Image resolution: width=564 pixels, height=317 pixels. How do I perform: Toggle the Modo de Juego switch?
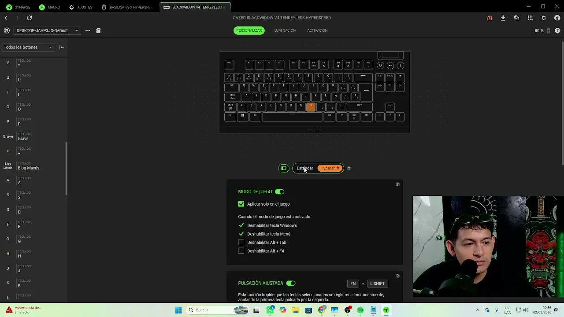coord(280,192)
